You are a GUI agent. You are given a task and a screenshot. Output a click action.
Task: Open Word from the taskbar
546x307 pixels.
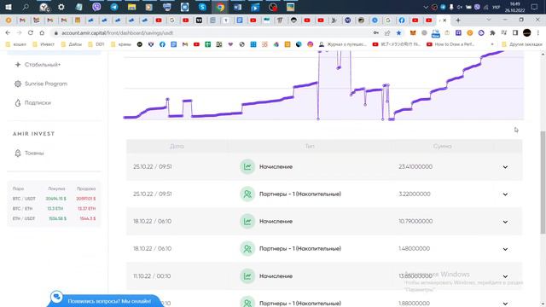pyautogui.click(x=238, y=7)
